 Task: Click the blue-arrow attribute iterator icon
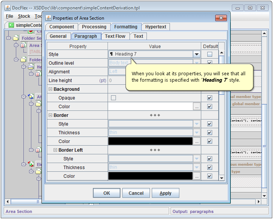click(30, 97)
